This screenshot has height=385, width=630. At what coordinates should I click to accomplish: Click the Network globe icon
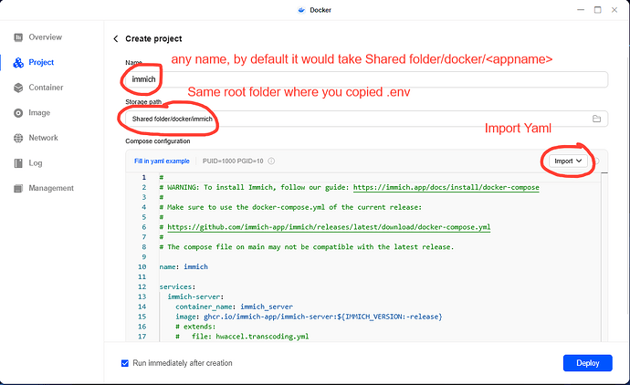click(19, 138)
